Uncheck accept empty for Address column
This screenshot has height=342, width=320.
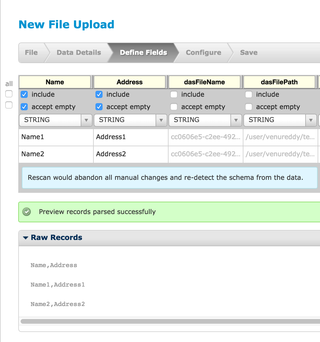coord(99,107)
